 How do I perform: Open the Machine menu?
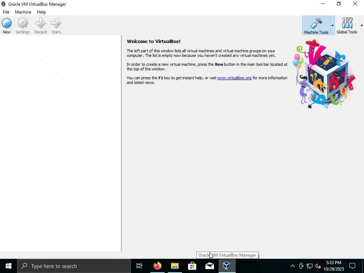coord(23,12)
